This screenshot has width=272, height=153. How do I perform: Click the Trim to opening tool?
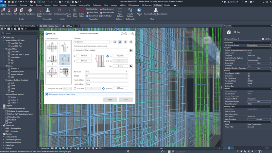60,12
